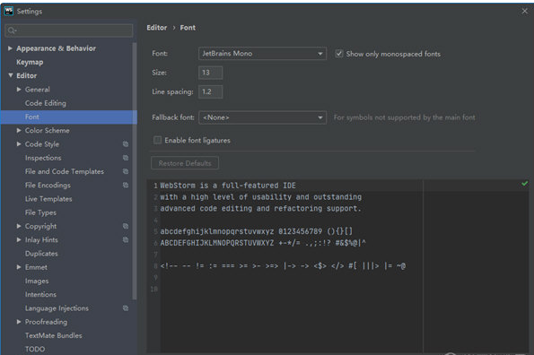Click the Restore Defaults button
The width and height of the screenshot is (534, 355).
click(x=185, y=163)
